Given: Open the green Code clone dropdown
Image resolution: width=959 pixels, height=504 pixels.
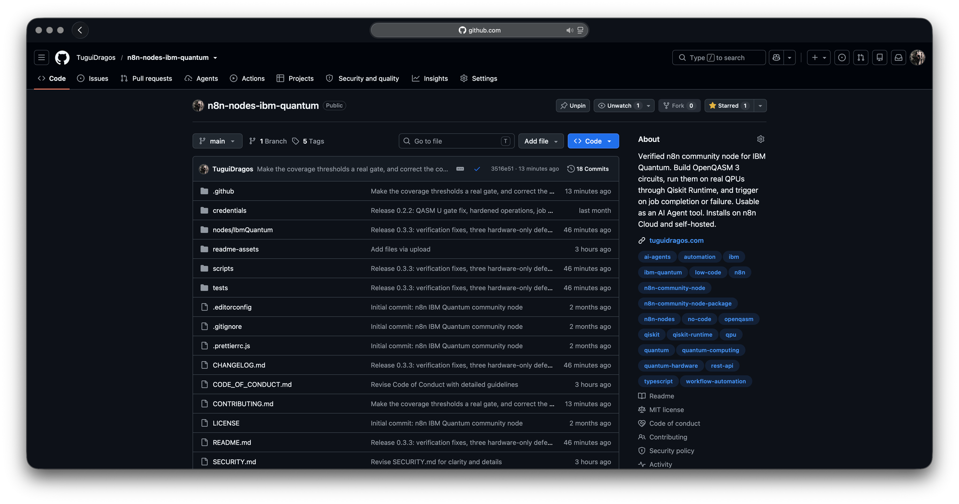Looking at the screenshot, I should point(593,141).
